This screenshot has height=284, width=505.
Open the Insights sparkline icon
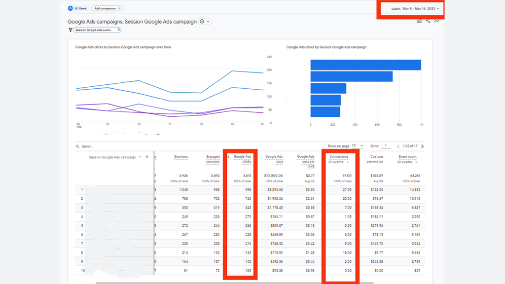(436, 21)
